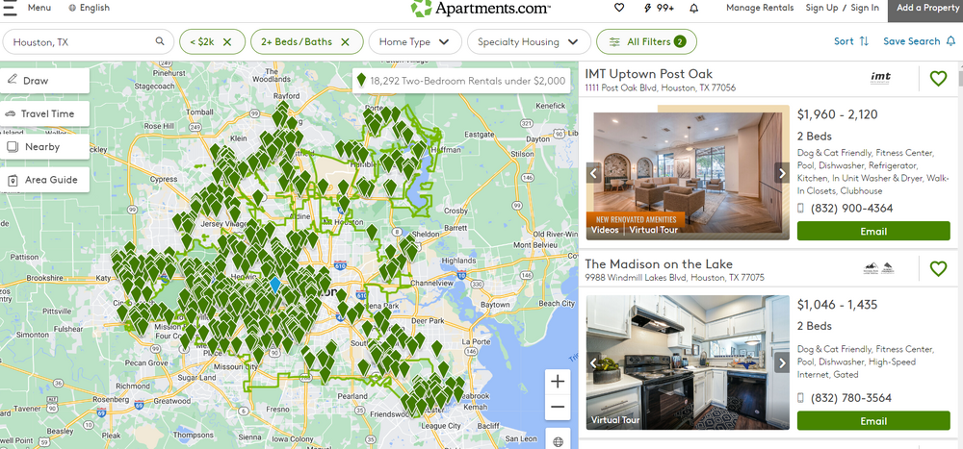Screen dimensions: 963x449
Task: Open Manage Rentals menu item
Action: tap(760, 8)
